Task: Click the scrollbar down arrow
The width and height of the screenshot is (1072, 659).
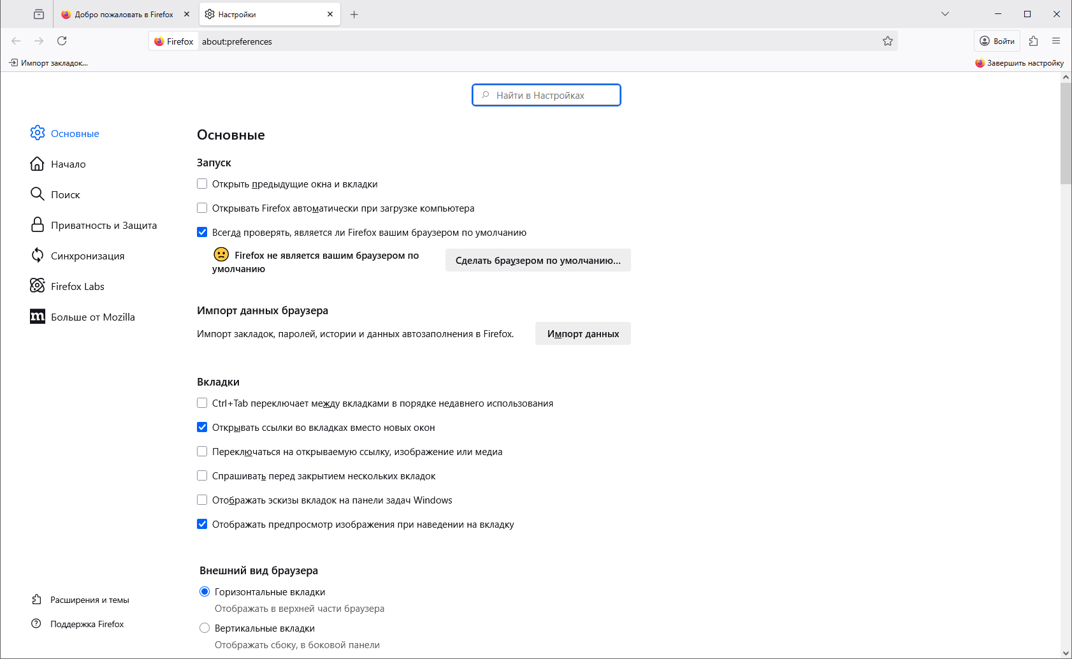Action: (x=1066, y=653)
